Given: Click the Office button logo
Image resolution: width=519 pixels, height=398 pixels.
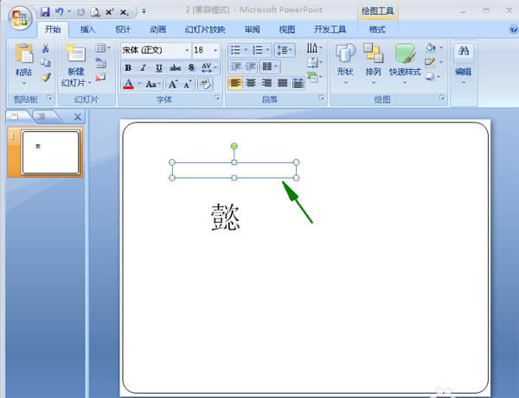Looking at the screenshot, I should (16, 17).
